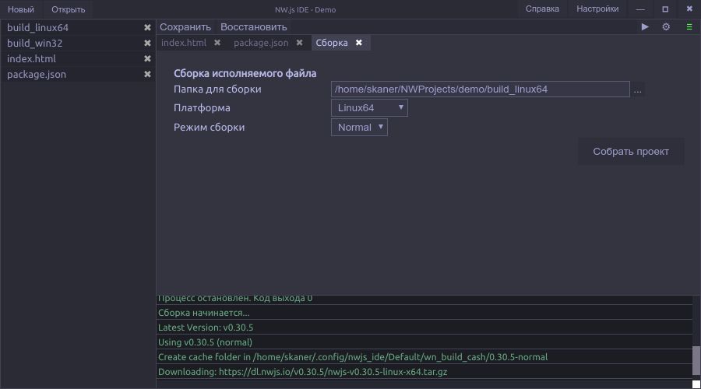Open the Открыть menu

coord(68,9)
